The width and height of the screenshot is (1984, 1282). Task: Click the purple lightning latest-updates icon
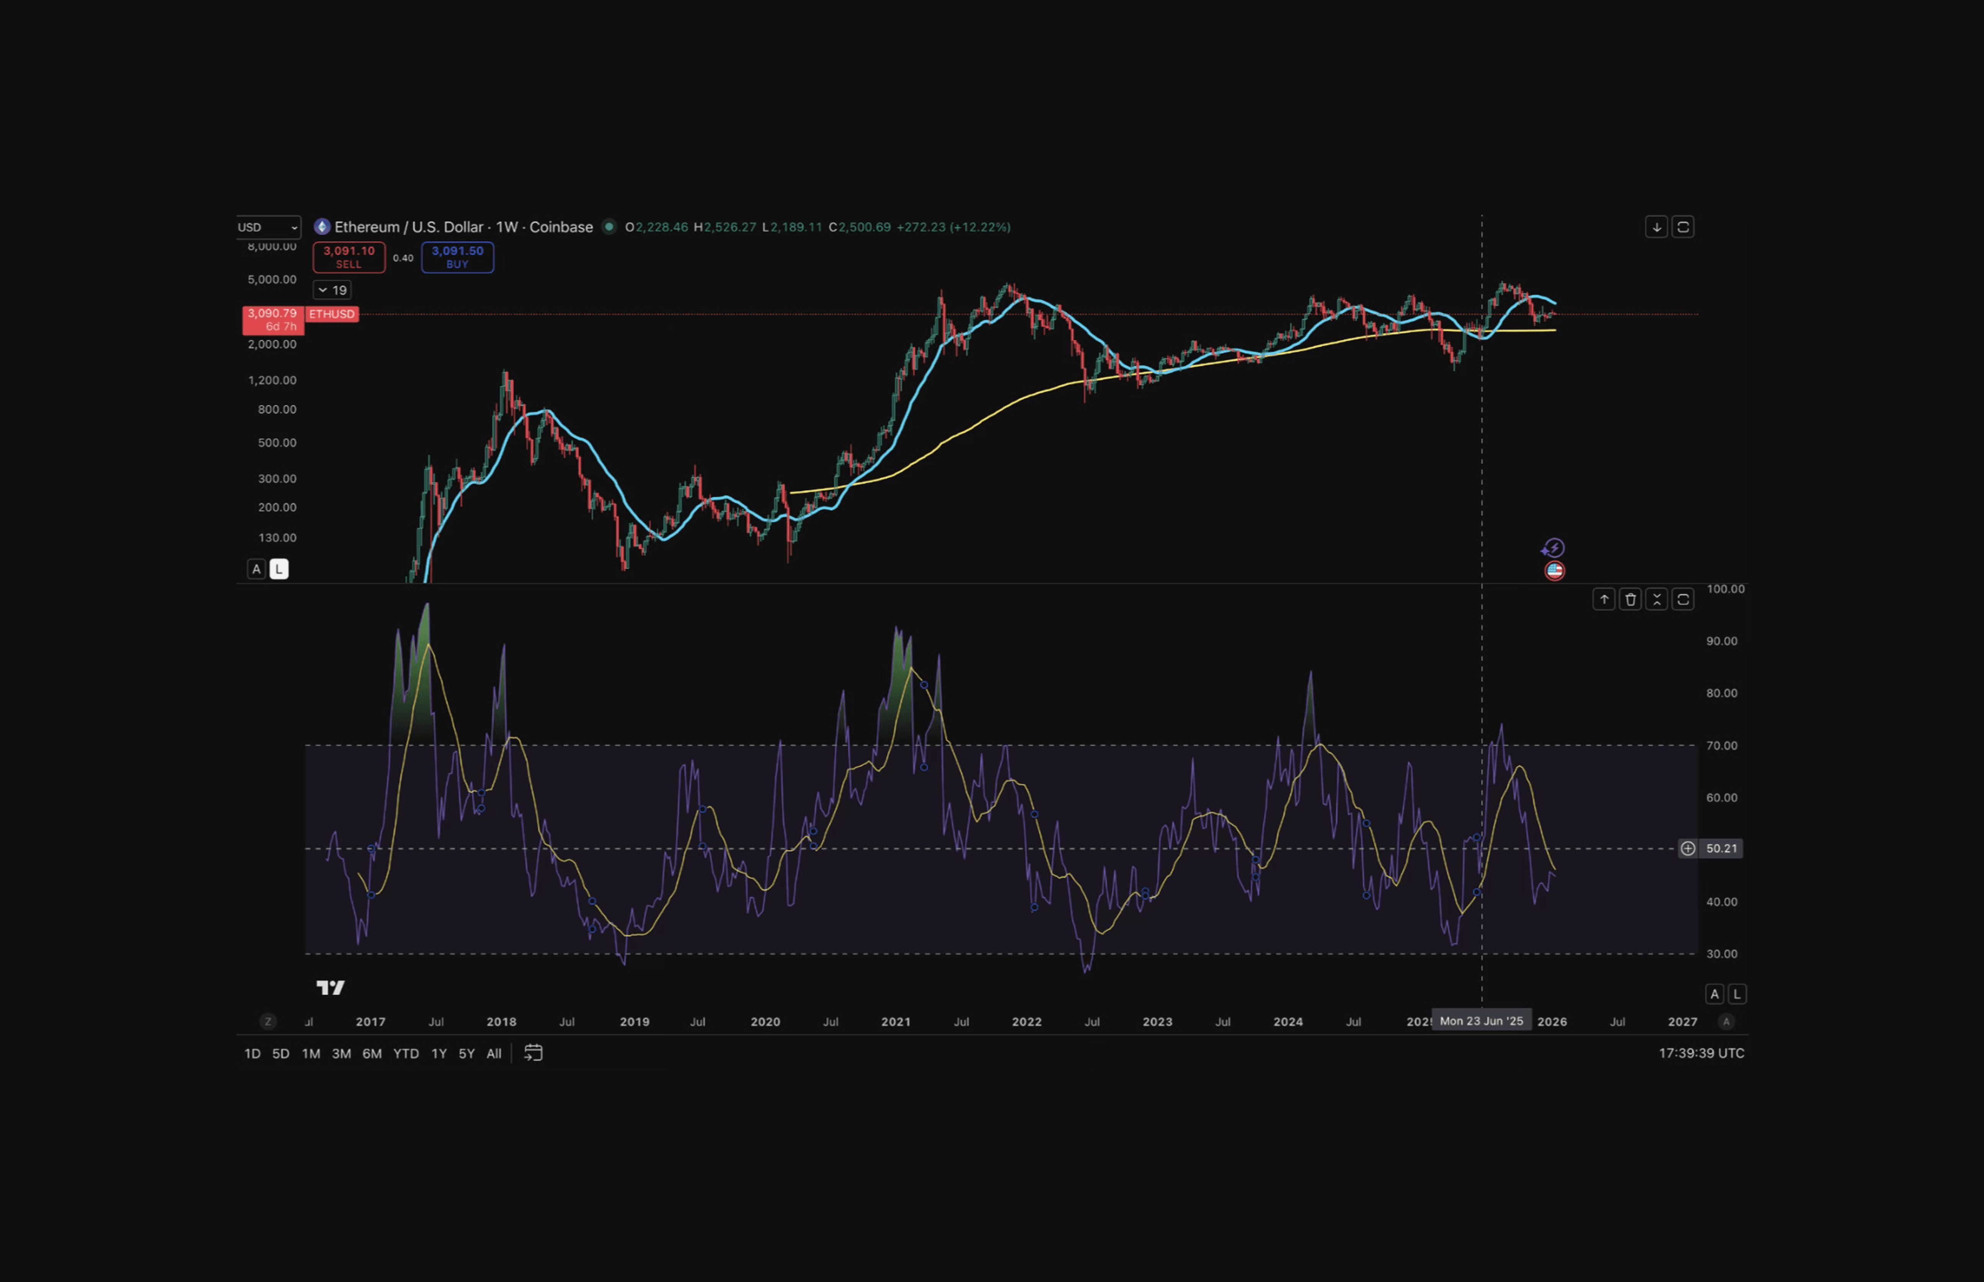click(x=1553, y=548)
